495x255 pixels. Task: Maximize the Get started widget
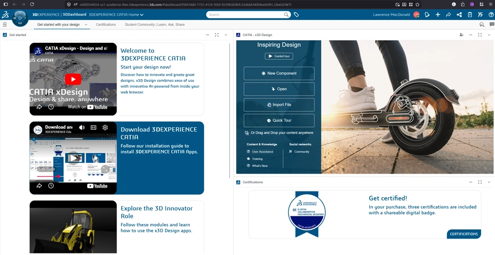point(217,35)
